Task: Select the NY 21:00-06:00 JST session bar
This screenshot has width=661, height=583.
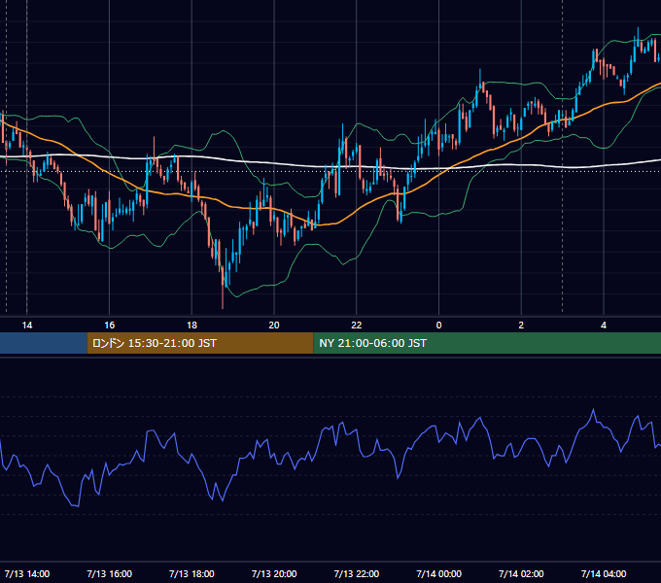Action: tap(487, 343)
